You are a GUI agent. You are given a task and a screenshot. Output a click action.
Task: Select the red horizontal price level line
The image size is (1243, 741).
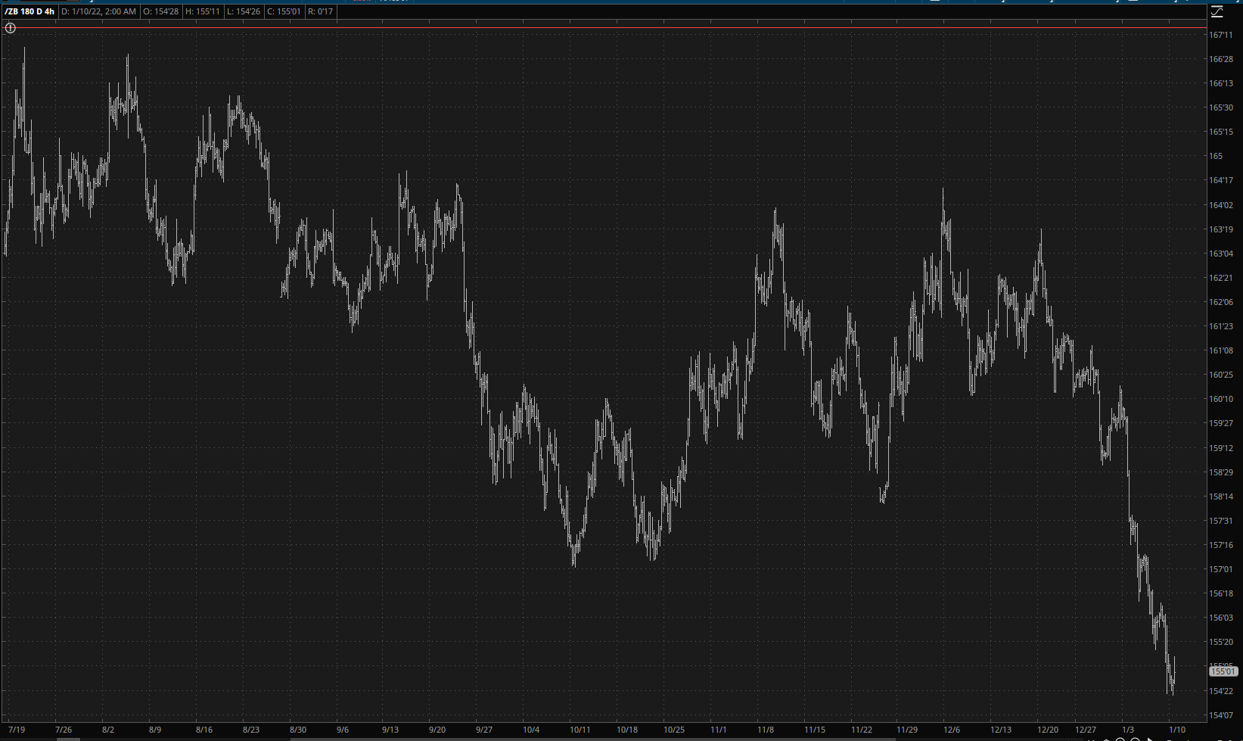[x=605, y=28]
